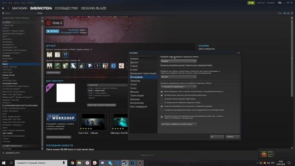Open the help translate Steam link
Screen dimensions: 295x166
[186, 65]
